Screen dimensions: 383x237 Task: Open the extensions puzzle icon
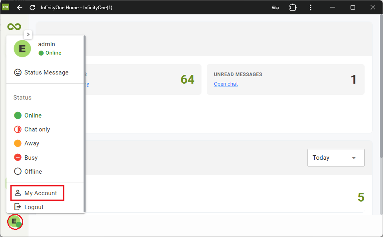(293, 8)
